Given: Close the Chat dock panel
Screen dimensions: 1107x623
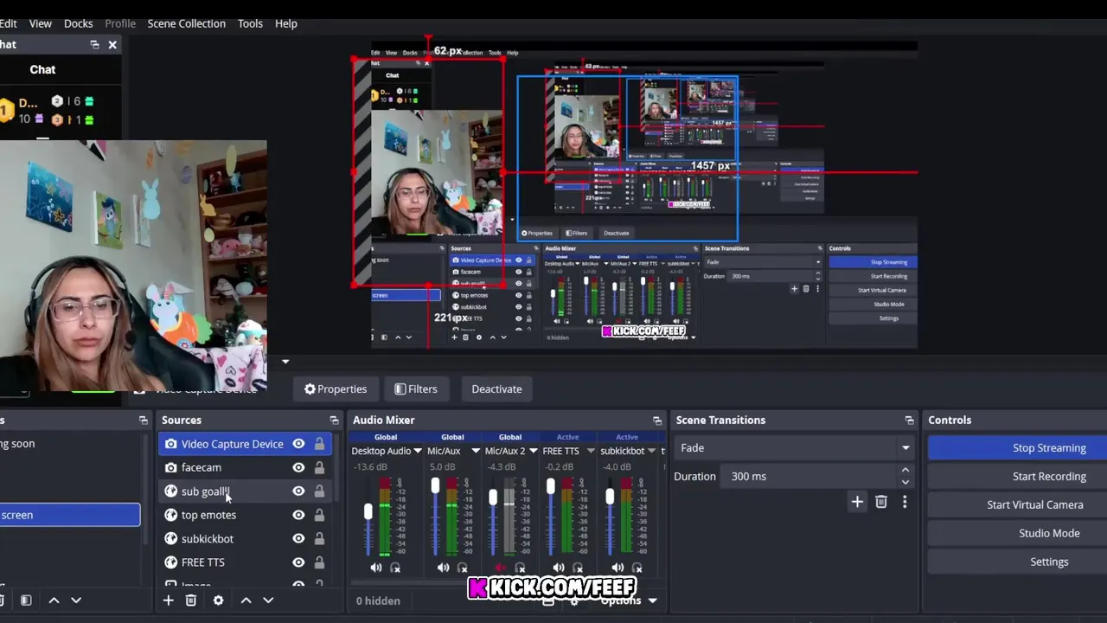Looking at the screenshot, I should click(112, 45).
